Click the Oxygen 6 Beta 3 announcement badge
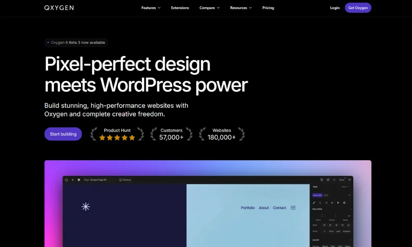This screenshot has width=412, height=247. pos(76,42)
